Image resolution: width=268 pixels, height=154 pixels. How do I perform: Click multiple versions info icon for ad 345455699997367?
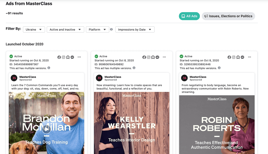49,68
